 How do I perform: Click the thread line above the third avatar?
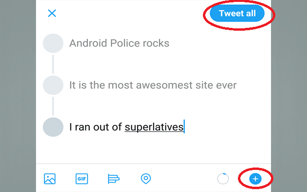pyautogui.click(x=53, y=106)
